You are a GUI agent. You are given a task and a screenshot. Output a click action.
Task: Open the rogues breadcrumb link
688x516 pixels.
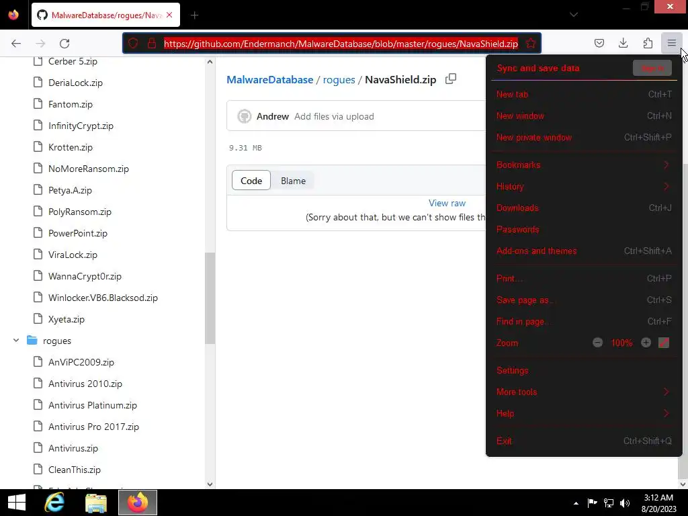(339, 79)
